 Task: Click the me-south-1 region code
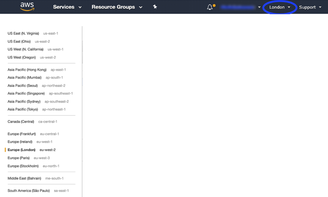click(54, 178)
